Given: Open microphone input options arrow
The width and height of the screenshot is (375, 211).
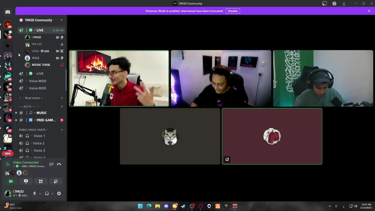Looking at the screenshot, I should 40,193.
